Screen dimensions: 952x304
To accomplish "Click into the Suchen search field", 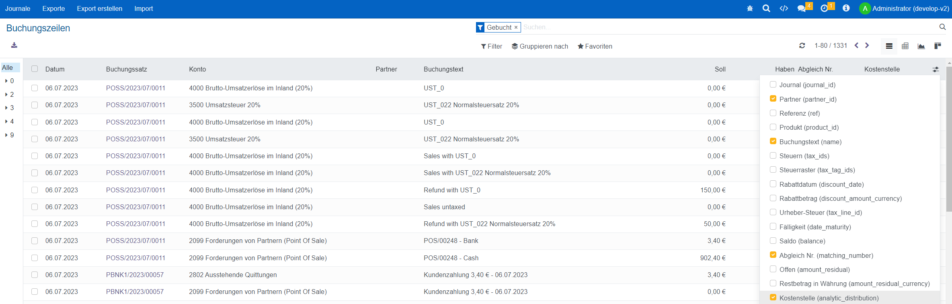I will (724, 27).
